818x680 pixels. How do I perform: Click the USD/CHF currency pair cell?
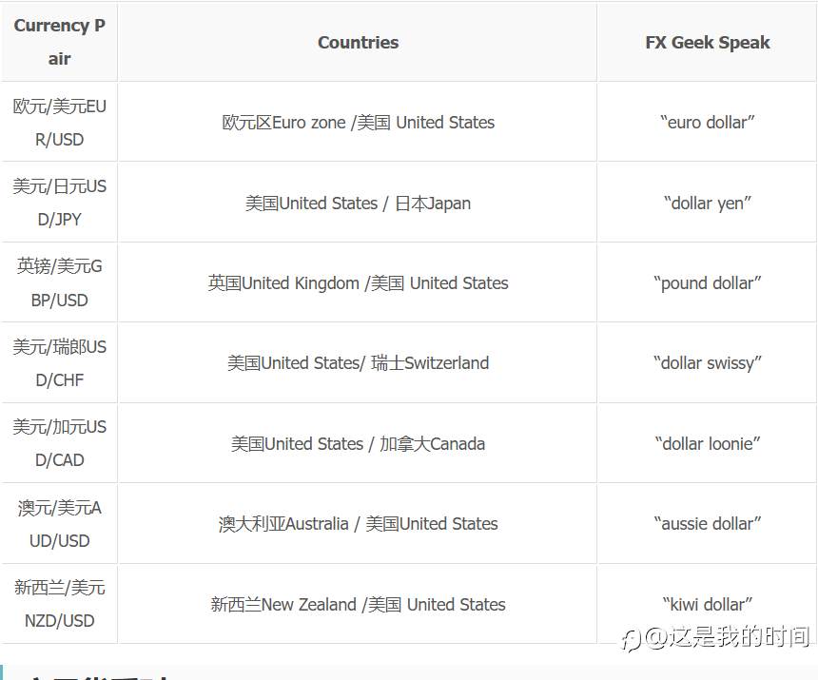(x=60, y=363)
